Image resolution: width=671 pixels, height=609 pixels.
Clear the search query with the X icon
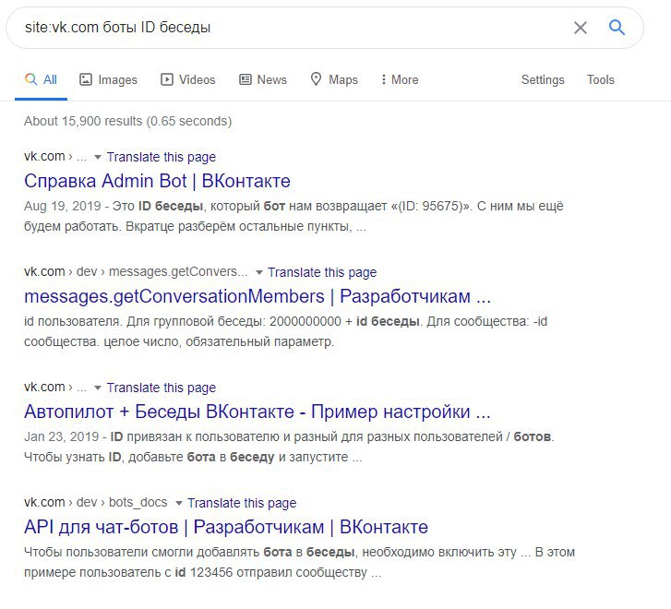(581, 28)
